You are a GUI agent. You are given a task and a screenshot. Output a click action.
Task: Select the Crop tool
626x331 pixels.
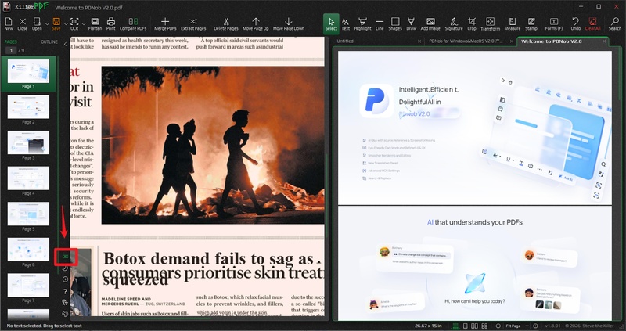pos(472,23)
